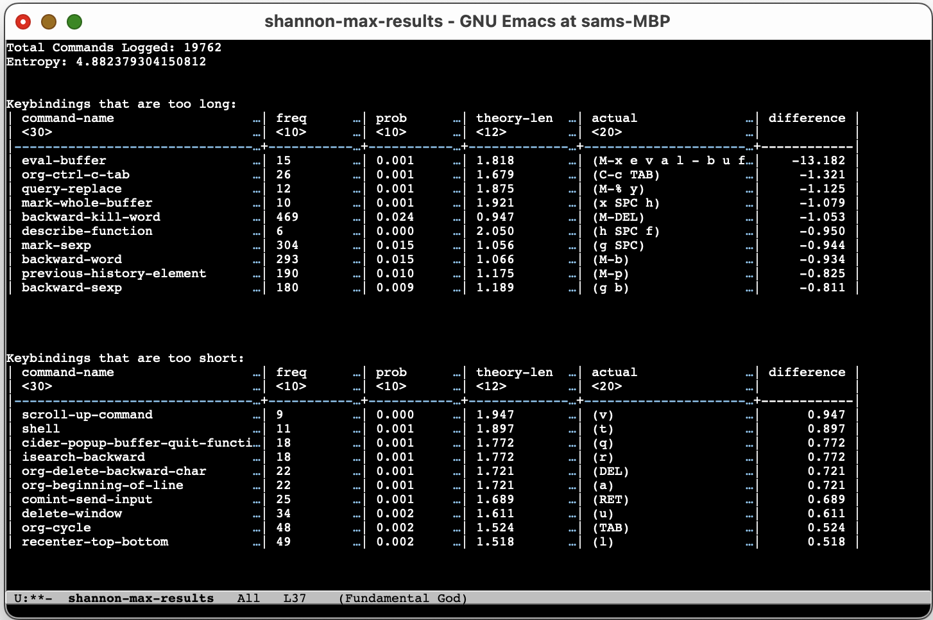Select the shannon-max-results buffer name in mode line
This screenshot has width=933, height=620.
pos(141,598)
